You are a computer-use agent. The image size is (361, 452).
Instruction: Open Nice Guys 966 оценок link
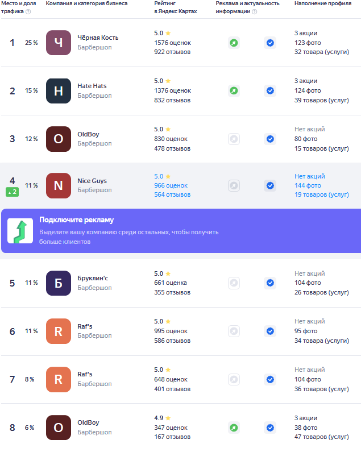(171, 185)
